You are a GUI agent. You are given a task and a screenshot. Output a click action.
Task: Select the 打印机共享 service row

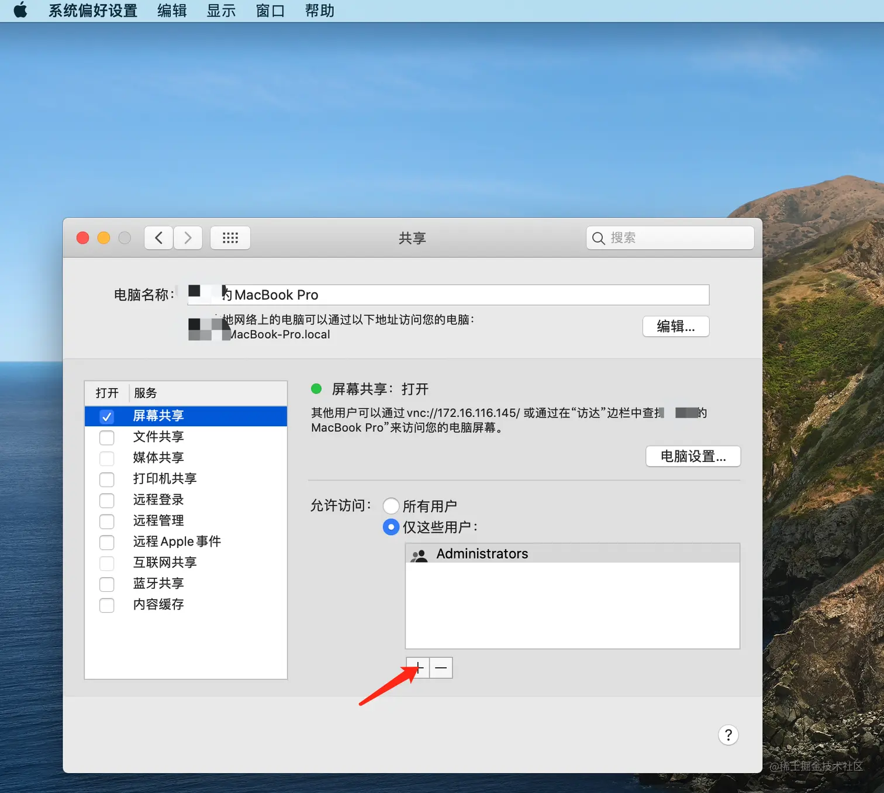click(x=186, y=479)
